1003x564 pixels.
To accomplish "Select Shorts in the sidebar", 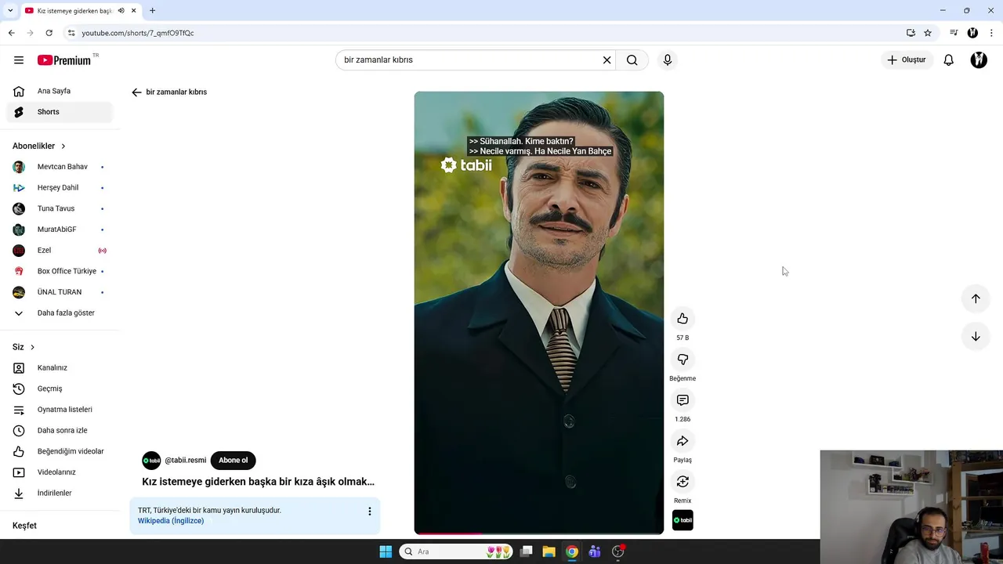I will tap(60, 112).
